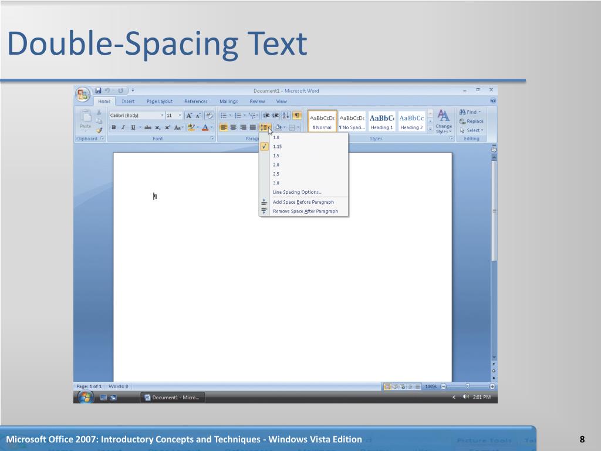This screenshot has width=601, height=451.
Task: Go to the View tab
Action: pyautogui.click(x=281, y=101)
